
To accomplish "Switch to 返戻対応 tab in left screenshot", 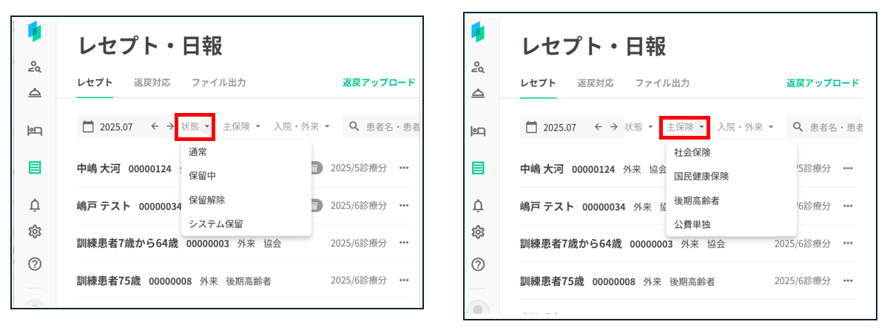I will coord(152,83).
